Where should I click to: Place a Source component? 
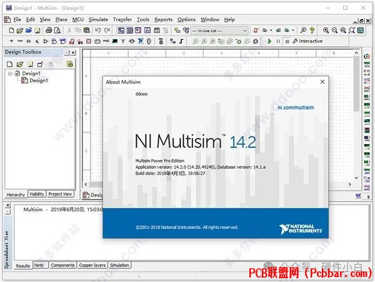point(11,41)
